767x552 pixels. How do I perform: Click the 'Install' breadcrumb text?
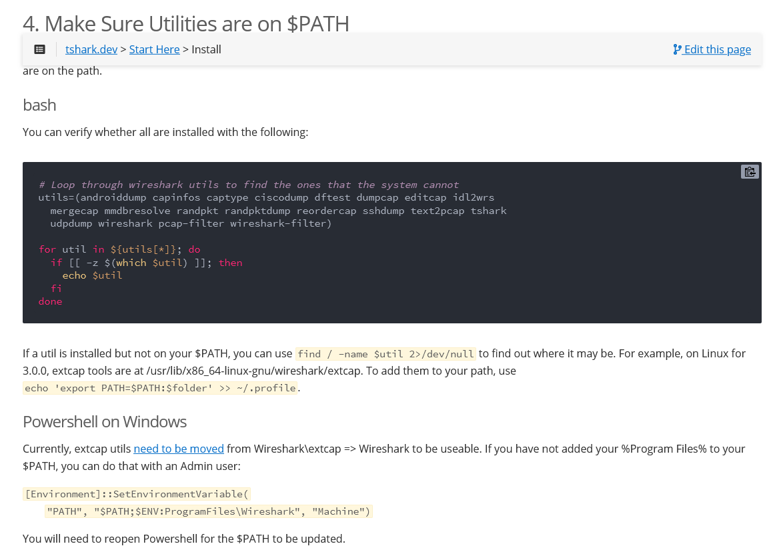pos(207,49)
